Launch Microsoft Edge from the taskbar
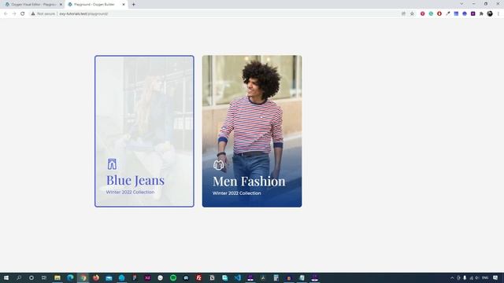 (70, 277)
